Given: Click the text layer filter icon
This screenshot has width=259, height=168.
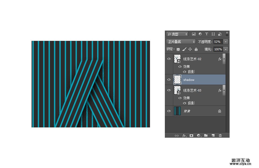Looking at the screenshot, I should pyautogui.click(x=207, y=34).
